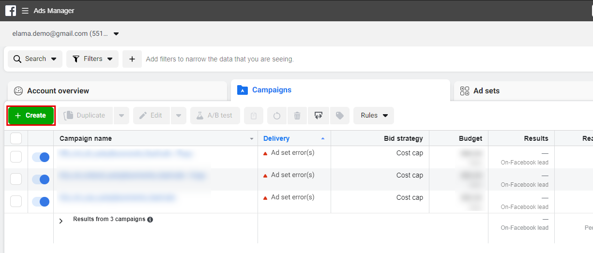The height and width of the screenshot is (253, 593).
Task: Tick the first campaign row checkbox
Action: pyautogui.click(x=16, y=157)
